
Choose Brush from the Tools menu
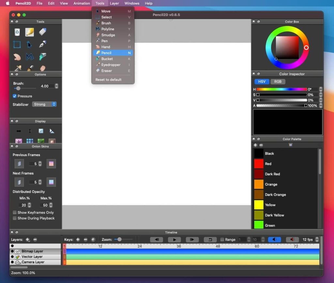[113, 23]
